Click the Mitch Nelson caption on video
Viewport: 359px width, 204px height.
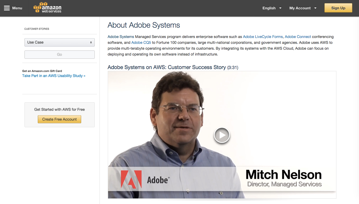coord(284,175)
